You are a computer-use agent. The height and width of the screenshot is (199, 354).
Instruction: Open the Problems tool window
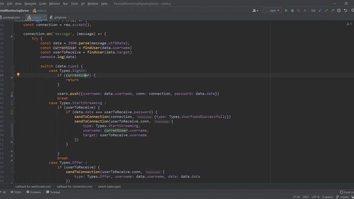(x=34, y=192)
